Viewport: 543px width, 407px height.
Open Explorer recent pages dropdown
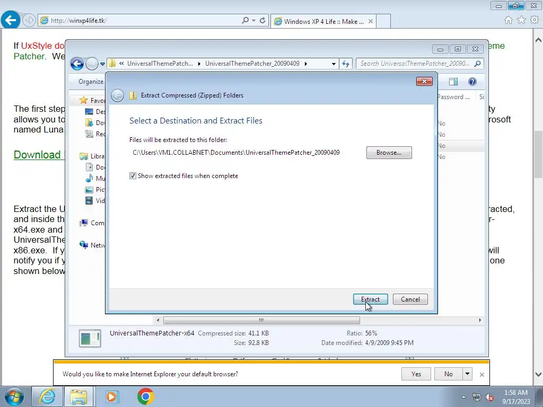(x=102, y=64)
